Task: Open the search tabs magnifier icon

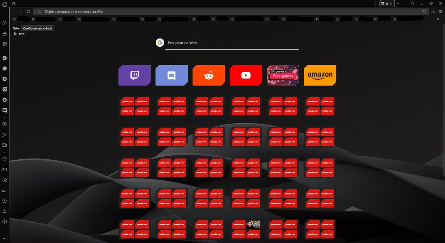Action: tap(413, 3)
